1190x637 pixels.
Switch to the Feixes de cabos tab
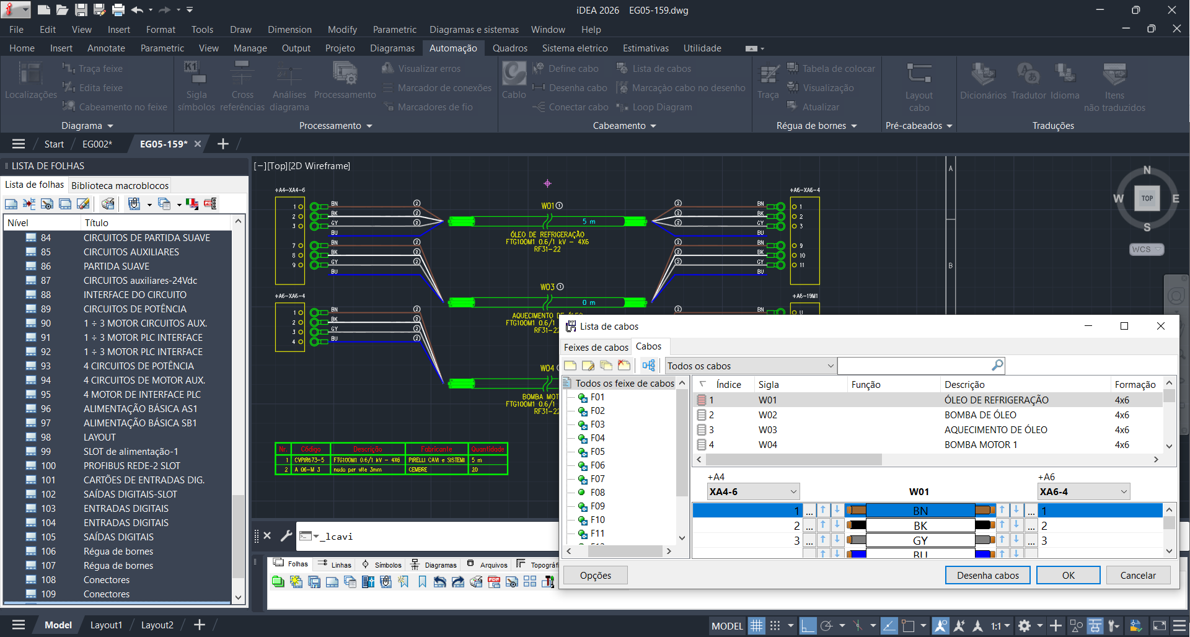[596, 347]
